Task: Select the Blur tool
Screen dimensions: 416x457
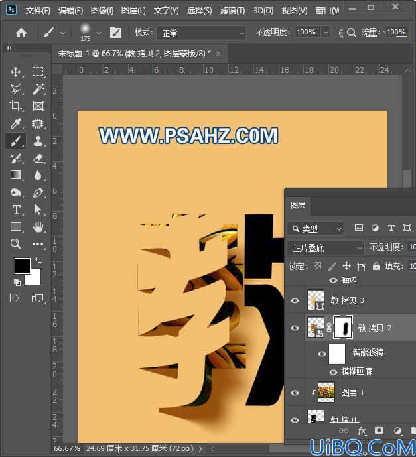Action: pos(38,175)
